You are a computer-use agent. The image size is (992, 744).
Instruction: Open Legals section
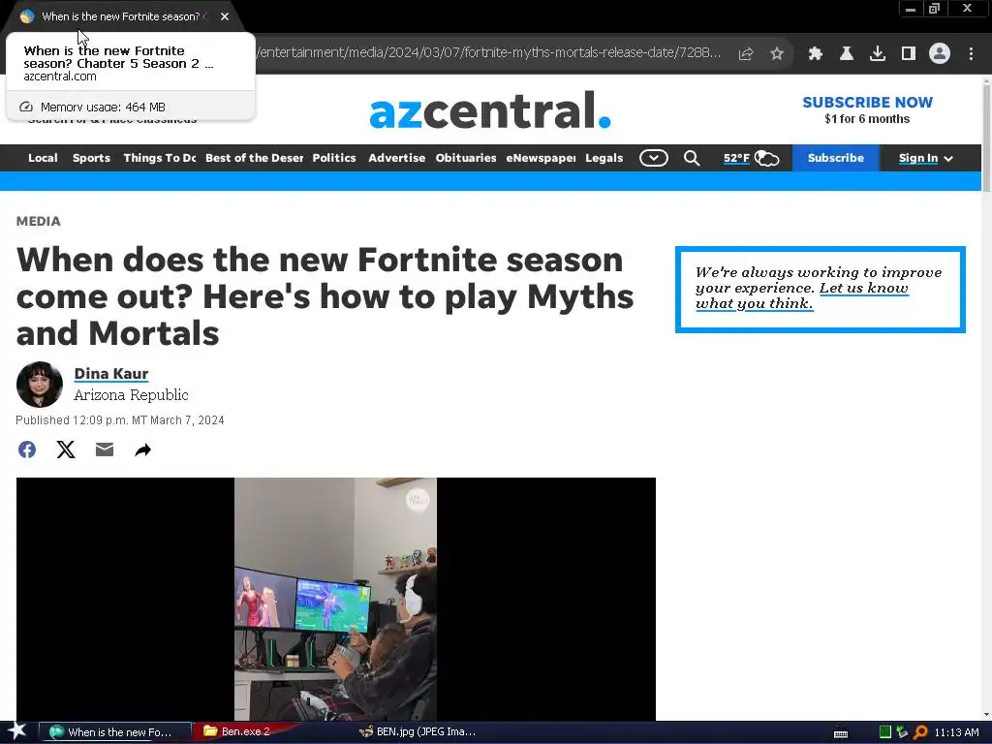tap(604, 158)
